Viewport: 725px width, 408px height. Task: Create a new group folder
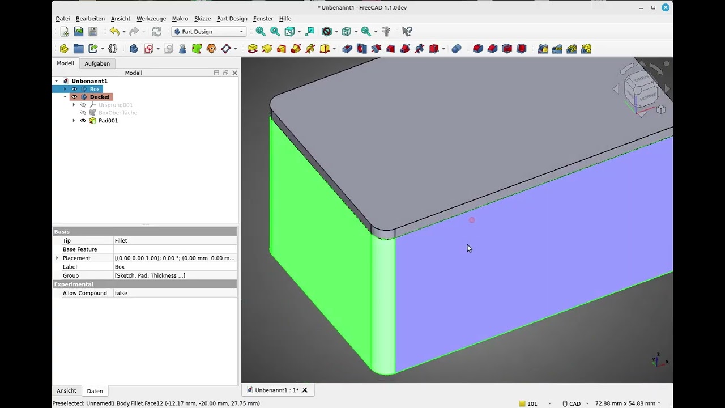(79, 49)
